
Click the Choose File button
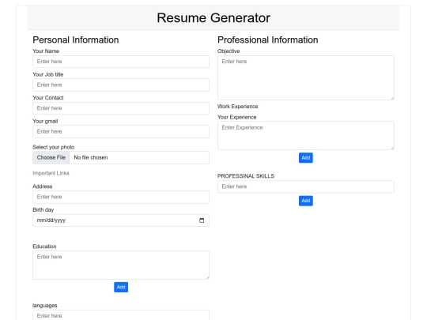pos(51,157)
